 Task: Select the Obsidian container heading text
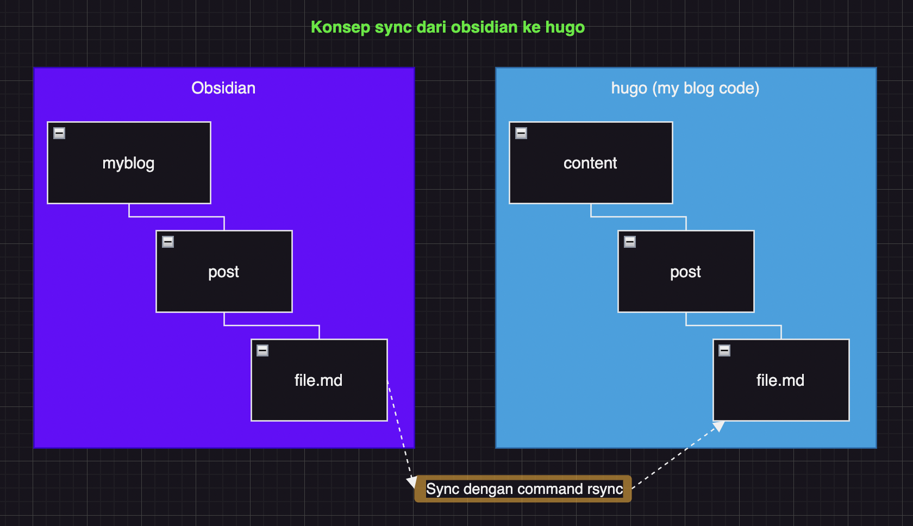point(223,88)
